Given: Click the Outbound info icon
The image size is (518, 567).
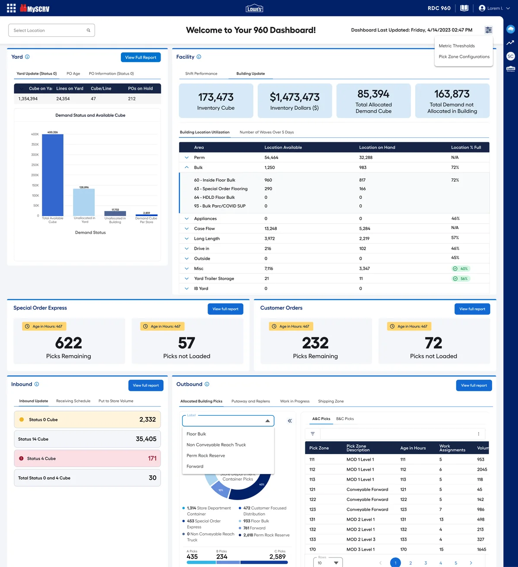Looking at the screenshot, I should (x=207, y=384).
